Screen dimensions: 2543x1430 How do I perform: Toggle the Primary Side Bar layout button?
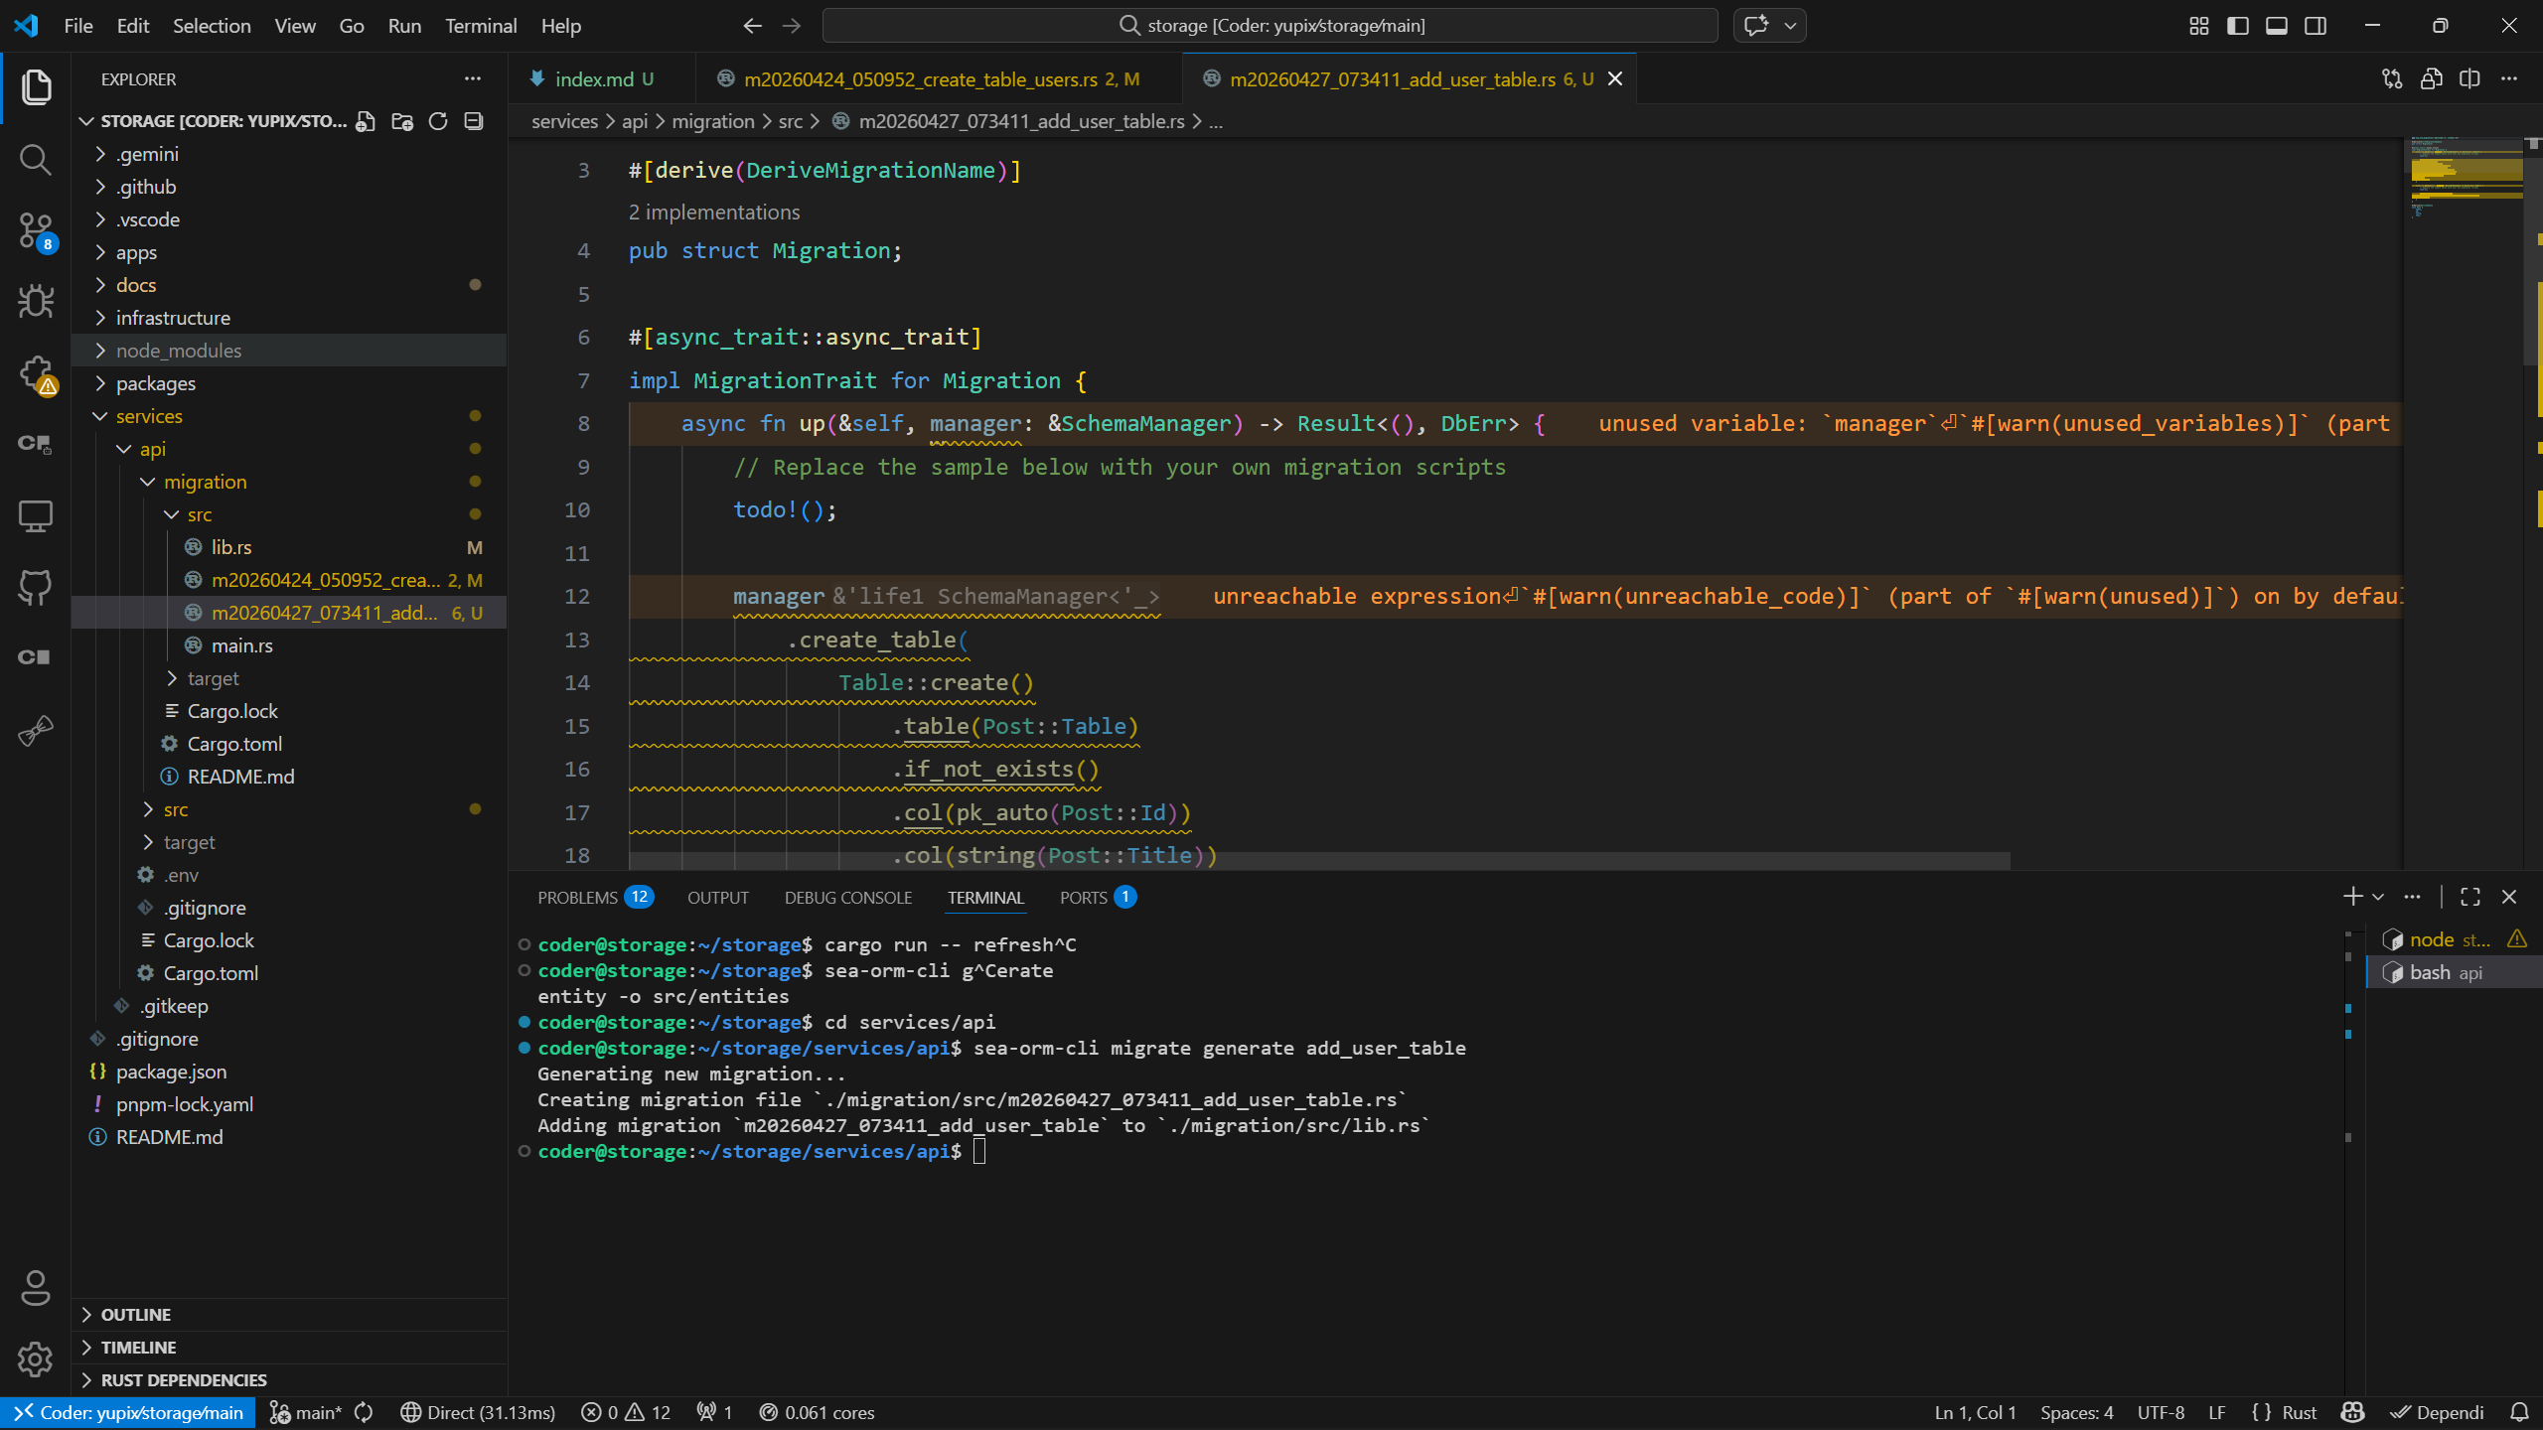2238,26
